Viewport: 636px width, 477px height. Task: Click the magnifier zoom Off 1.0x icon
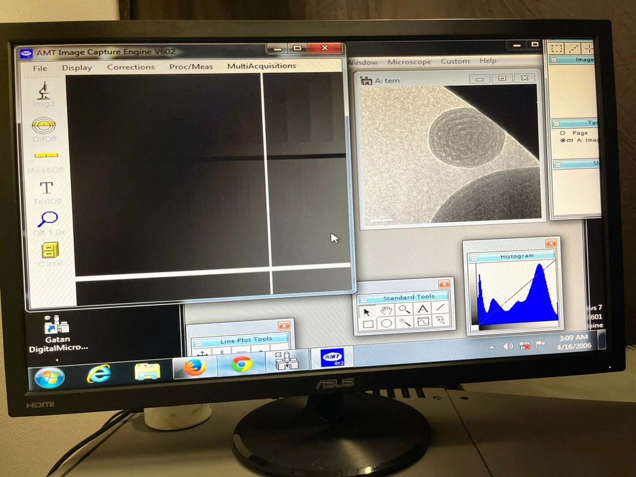coord(48,219)
